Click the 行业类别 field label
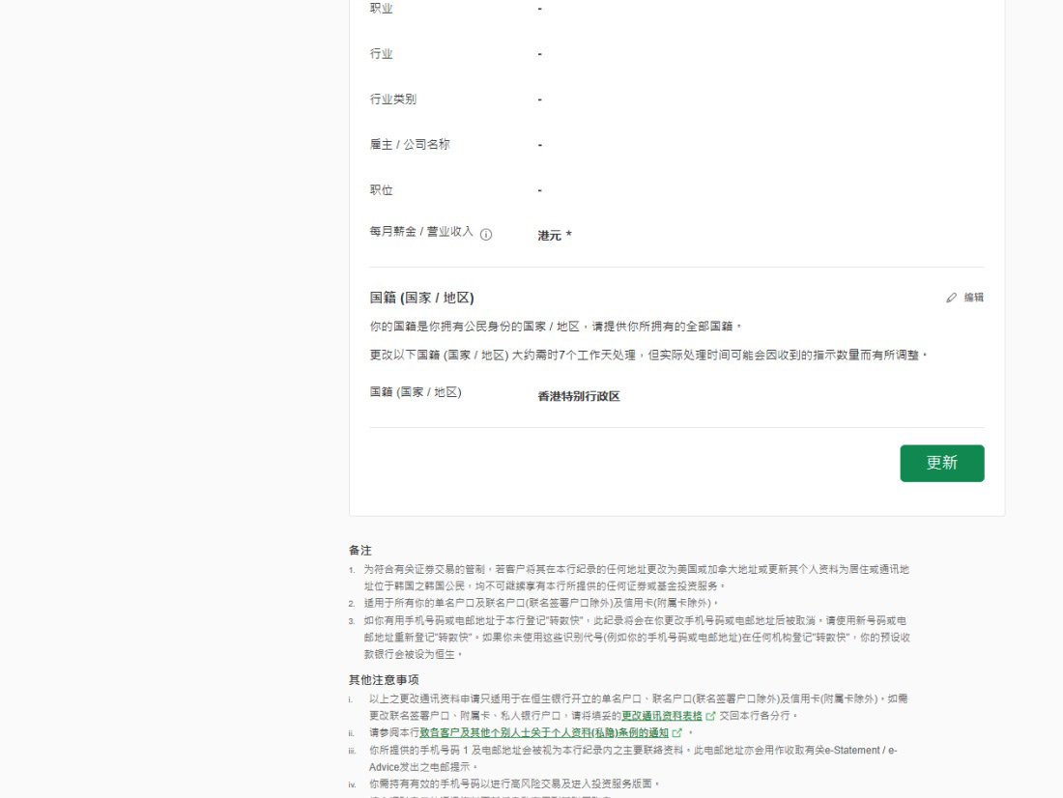The width and height of the screenshot is (1063, 798). [393, 100]
